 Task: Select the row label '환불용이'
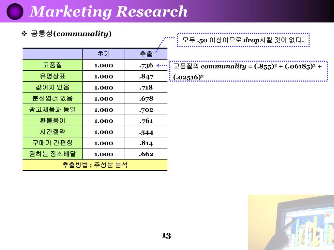53,120
